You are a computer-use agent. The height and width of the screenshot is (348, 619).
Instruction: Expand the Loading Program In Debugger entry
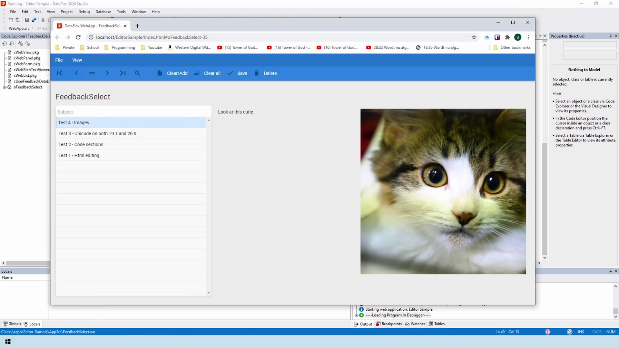coord(357,315)
